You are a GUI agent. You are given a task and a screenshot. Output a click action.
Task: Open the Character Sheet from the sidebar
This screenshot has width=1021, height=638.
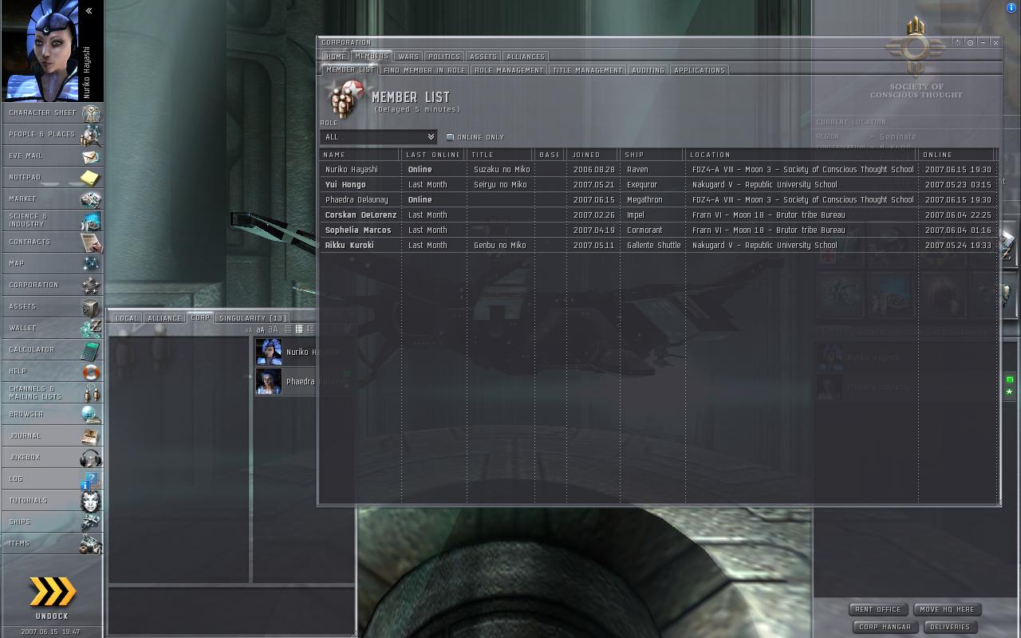[x=52, y=112]
